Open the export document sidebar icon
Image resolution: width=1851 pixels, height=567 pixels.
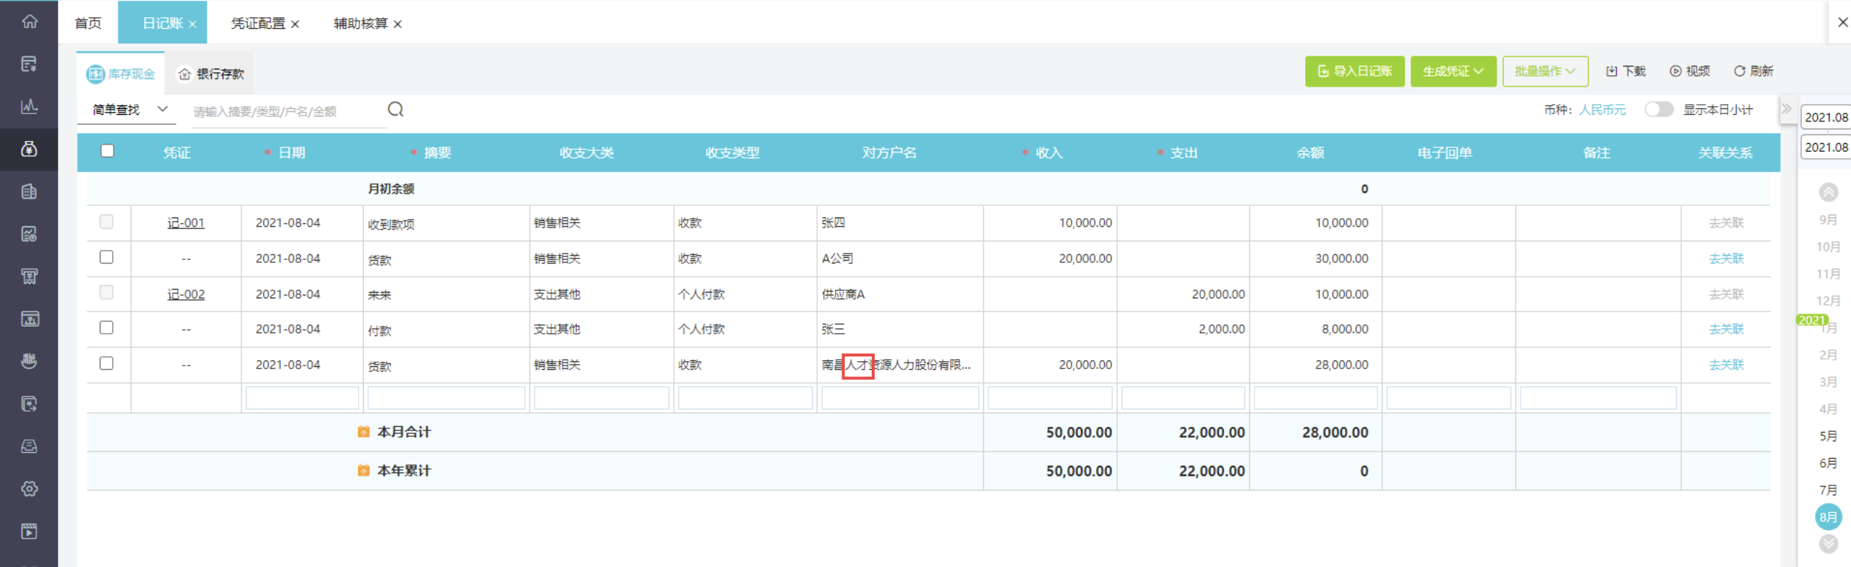[x=29, y=404]
